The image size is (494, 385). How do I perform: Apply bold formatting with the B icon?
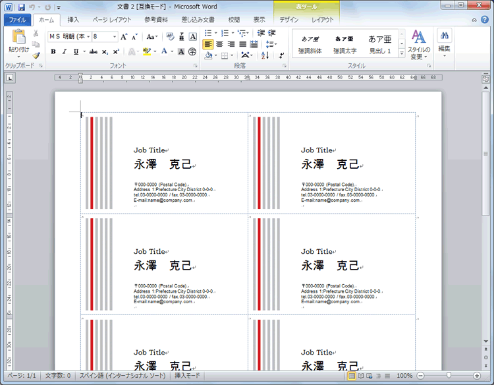[x=53, y=51]
